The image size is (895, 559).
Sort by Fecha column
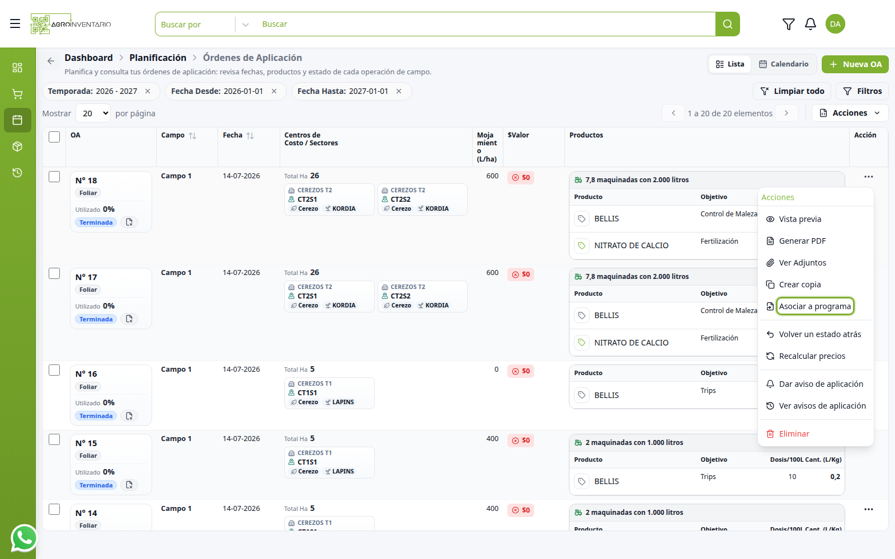click(x=250, y=136)
